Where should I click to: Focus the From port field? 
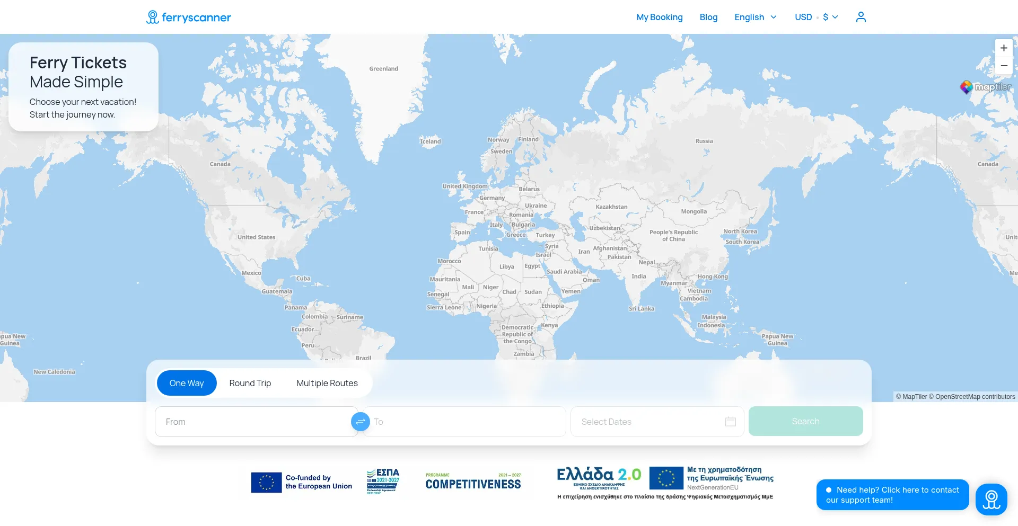254,422
